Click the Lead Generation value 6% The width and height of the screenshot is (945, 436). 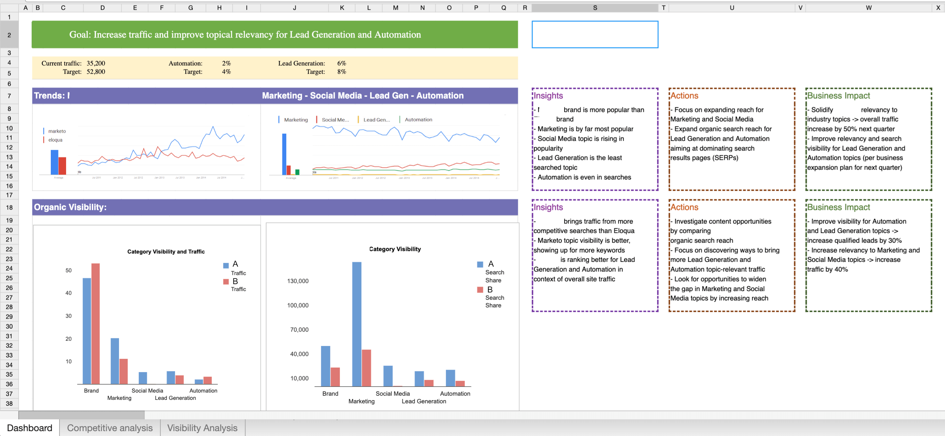point(341,63)
